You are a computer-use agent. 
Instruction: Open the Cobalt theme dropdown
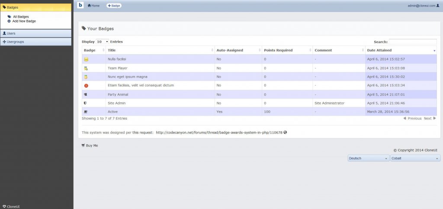415,158
